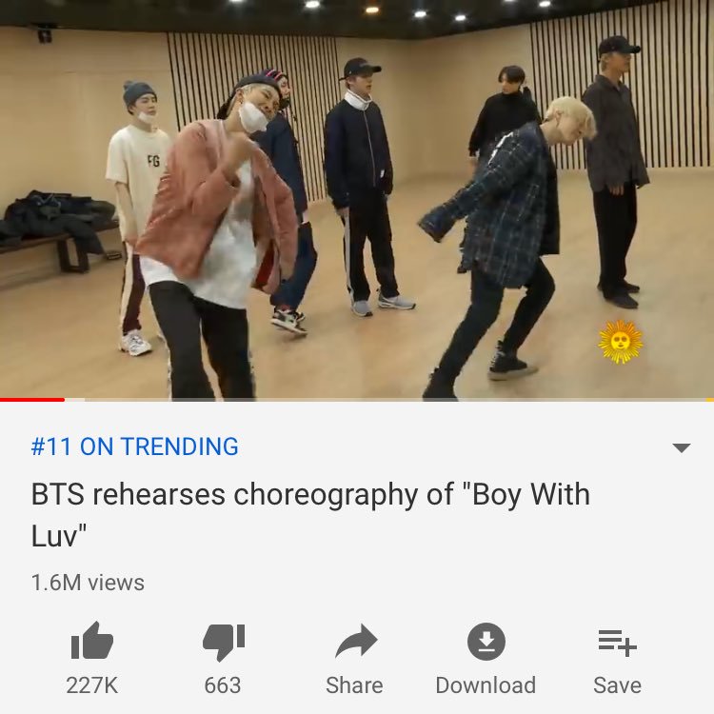
Task: Click the yellow ad marker on progress bar
Action: [x=710, y=400]
